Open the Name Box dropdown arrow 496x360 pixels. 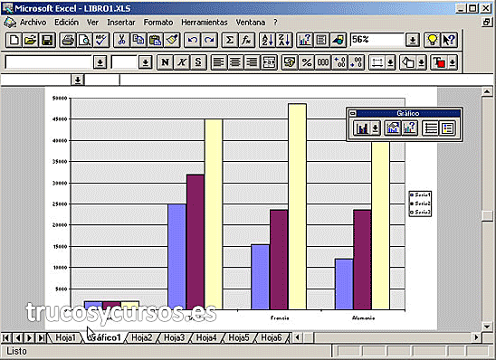coord(78,80)
